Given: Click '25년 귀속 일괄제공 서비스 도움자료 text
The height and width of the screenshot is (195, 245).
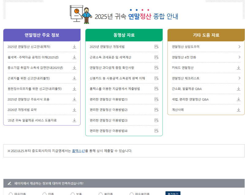Looking at the screenshot, I should point(32,120).
